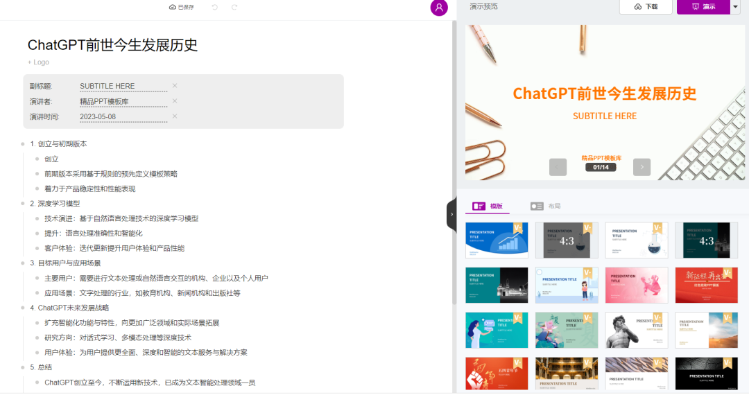This screenshot has height=395, width=749.
Task: Click outline item beginning 应用场景
Action: 142,293
